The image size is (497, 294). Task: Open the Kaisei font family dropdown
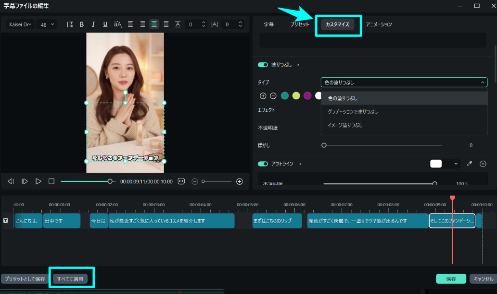pos(21,24)
